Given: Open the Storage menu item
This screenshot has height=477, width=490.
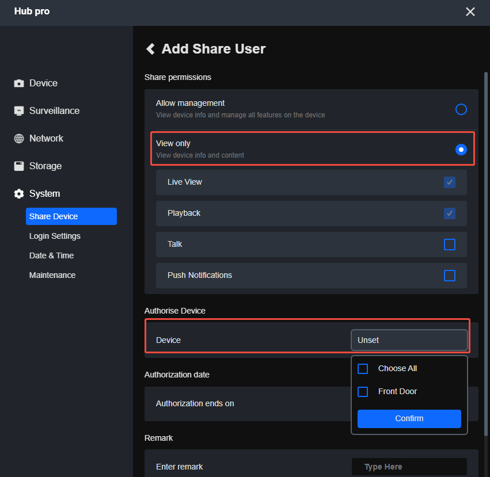Looking at the screenshot, I should [45, 166].
